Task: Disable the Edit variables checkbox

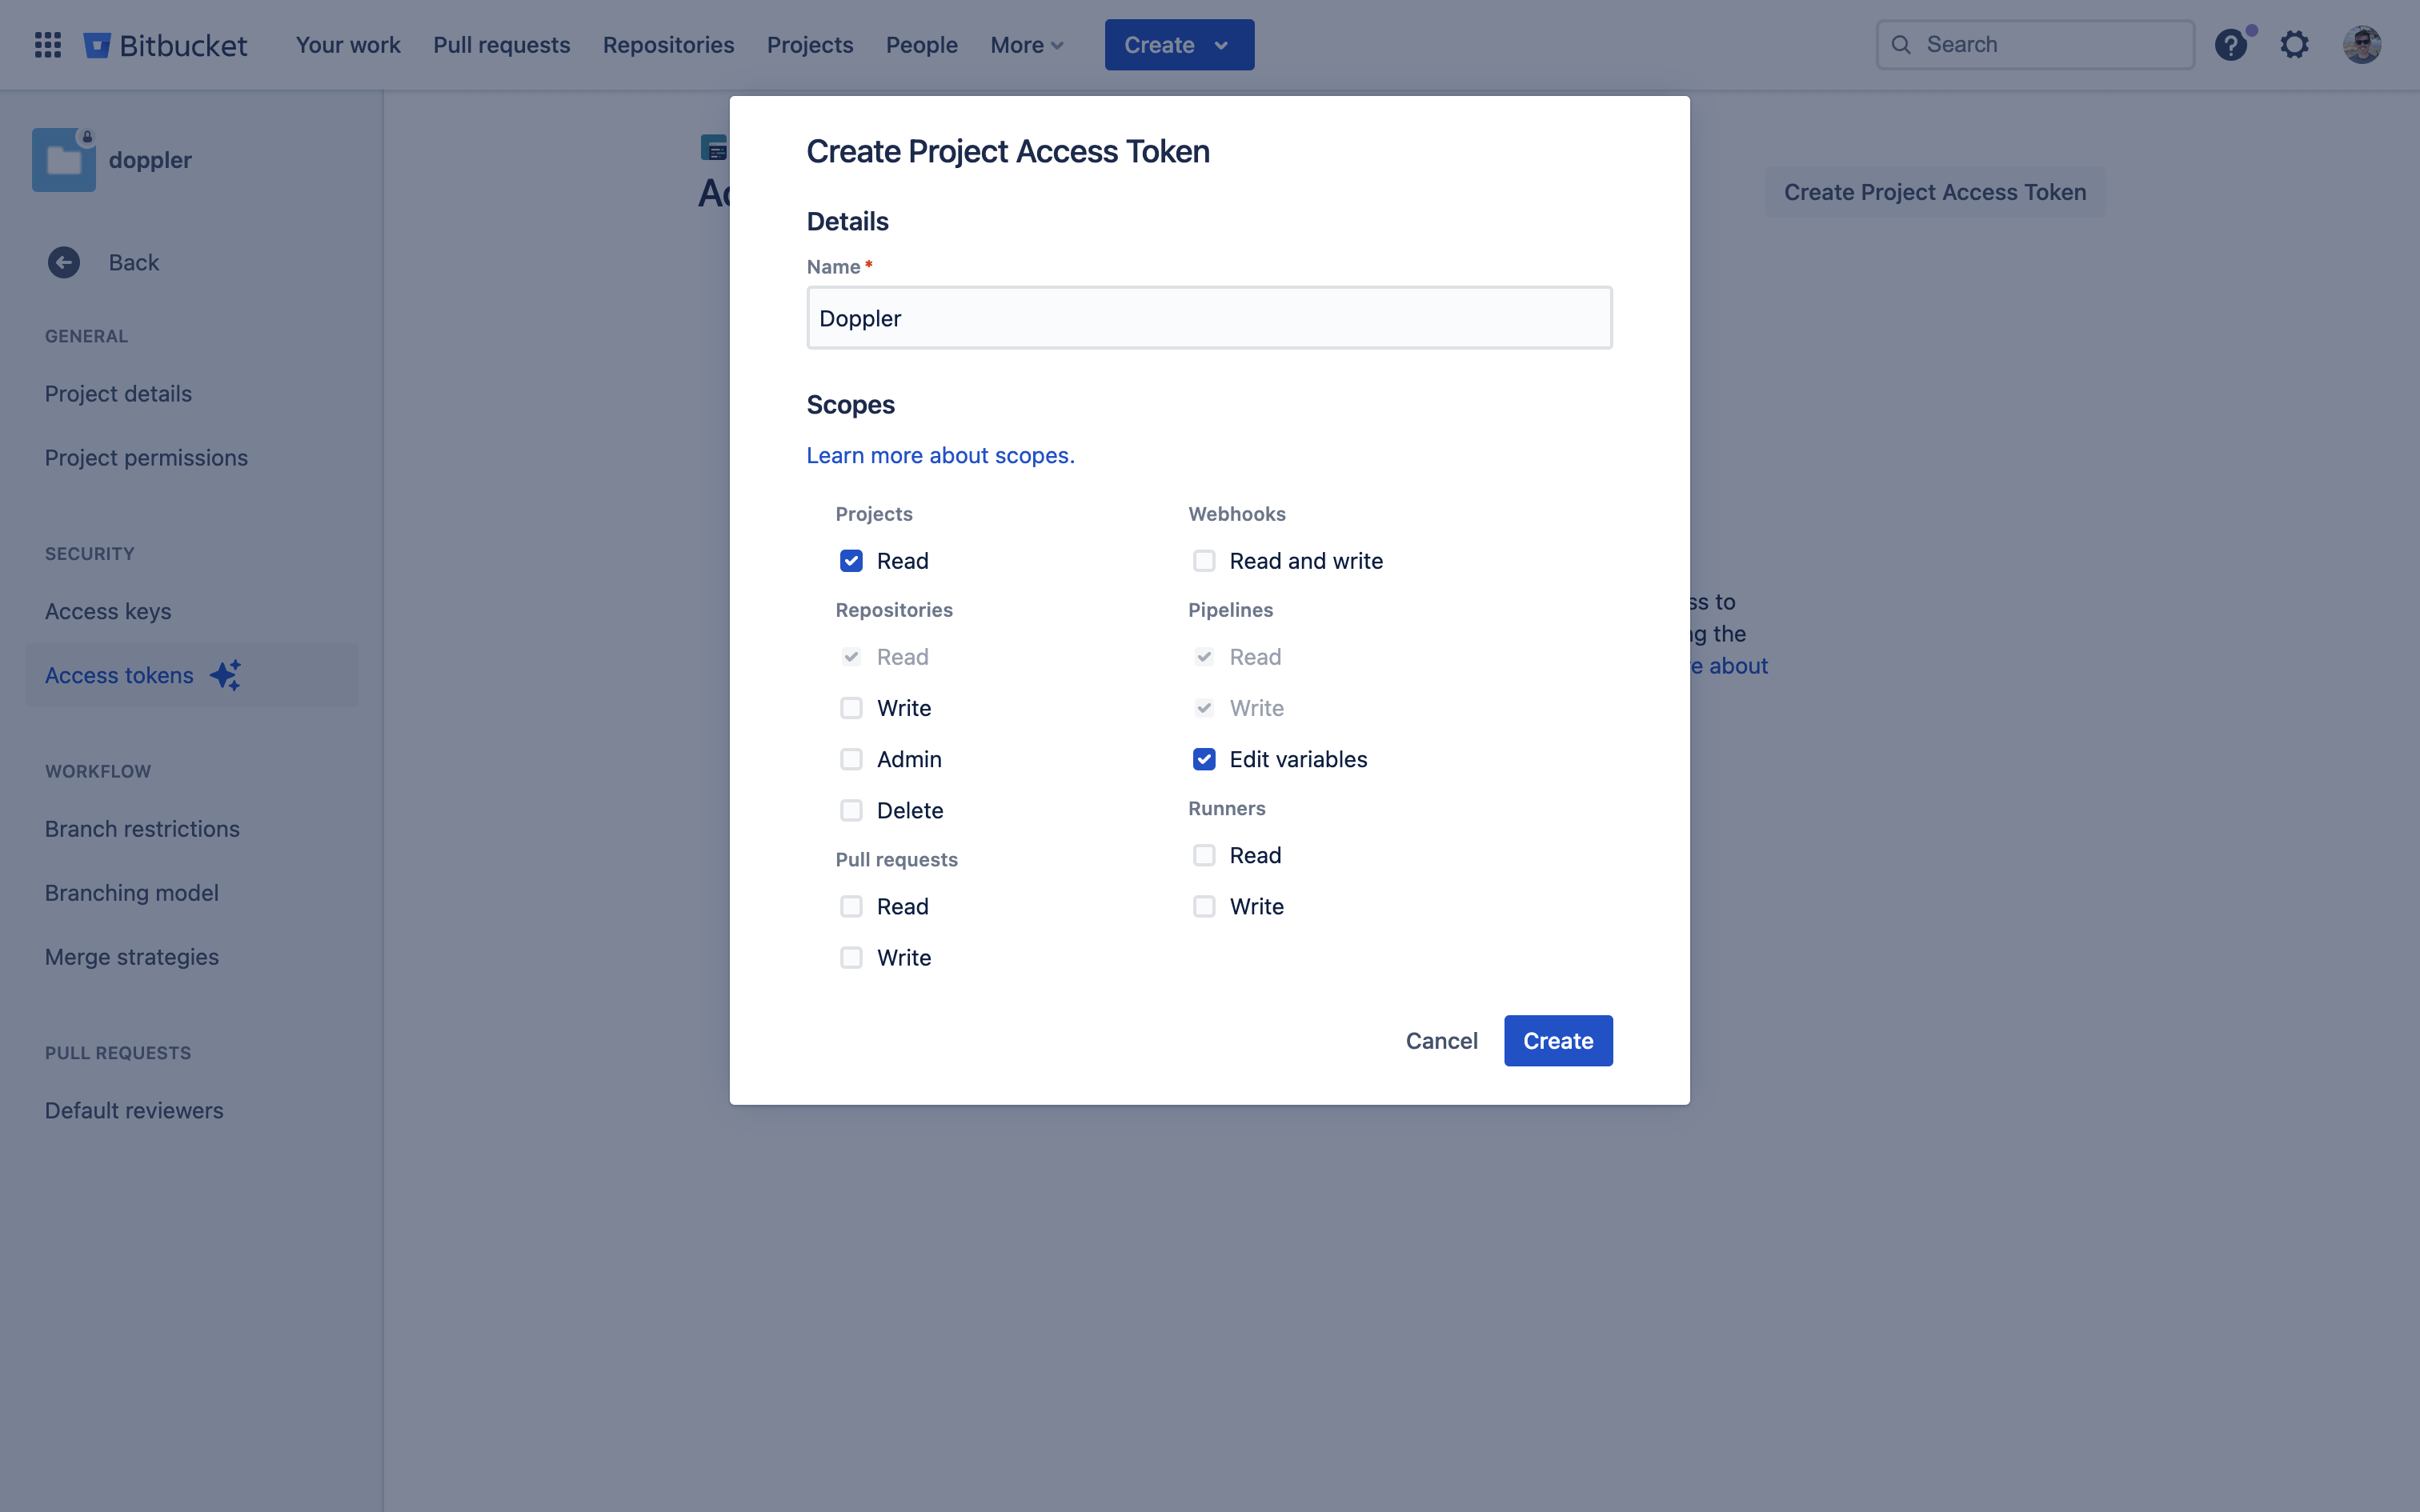Action: click(1204, 759)
